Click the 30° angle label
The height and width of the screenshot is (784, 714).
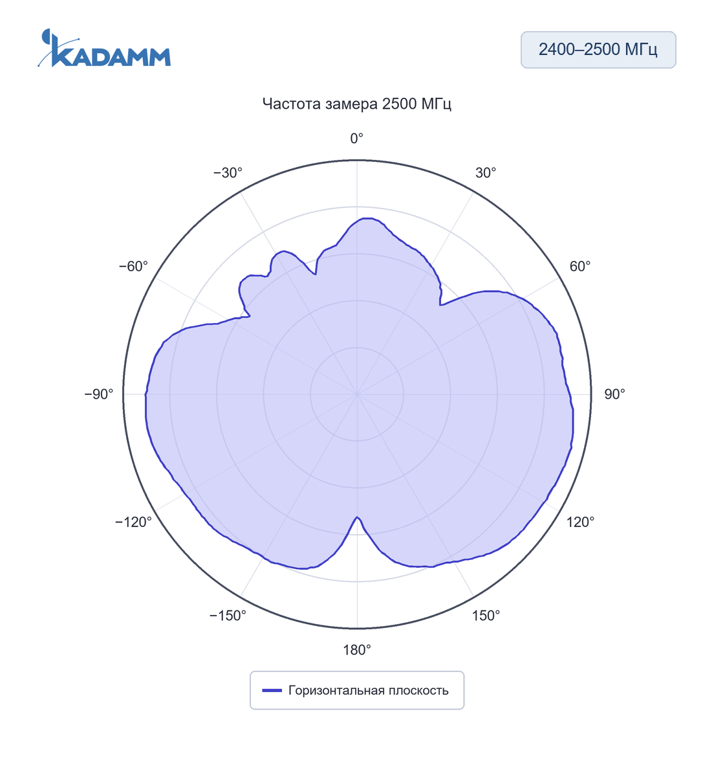coord(486,173)
